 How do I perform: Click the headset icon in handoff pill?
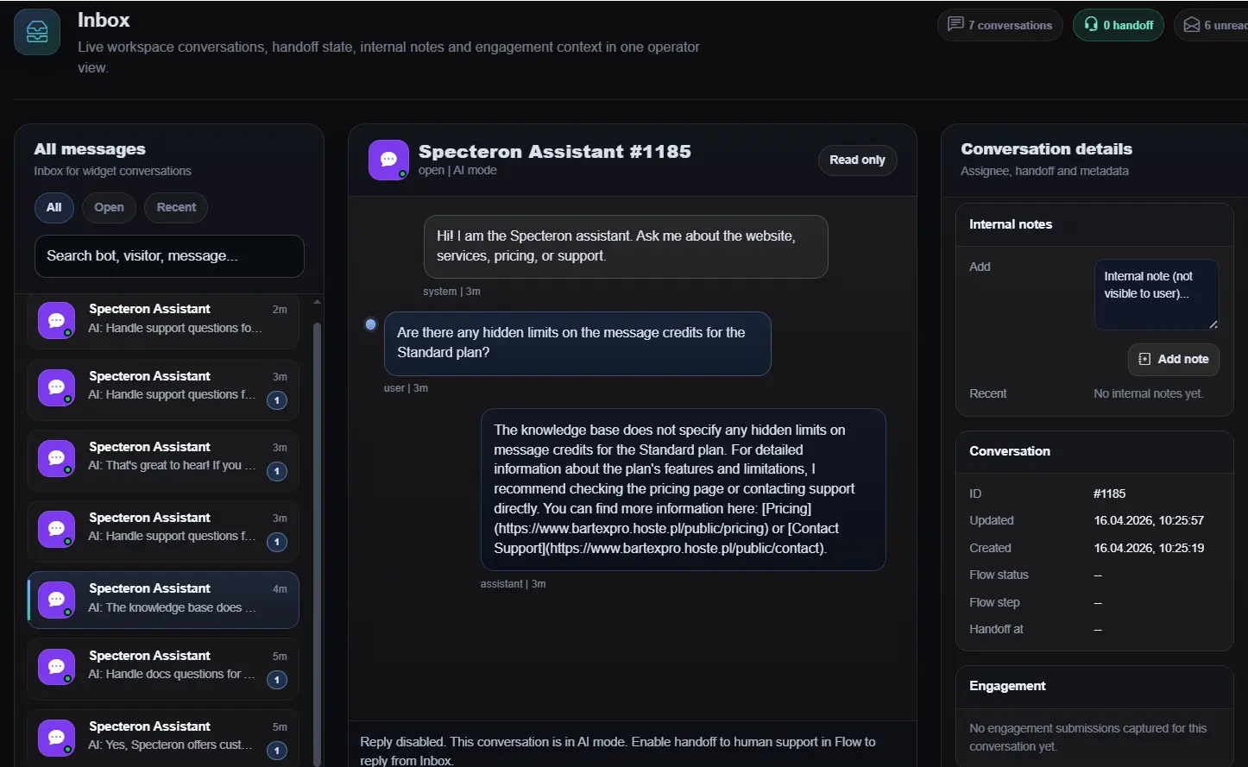coord(1091,25)
